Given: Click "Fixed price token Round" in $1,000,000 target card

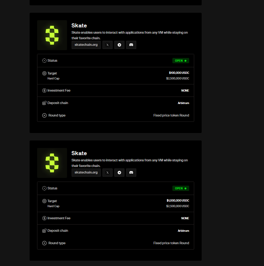Looking at the screenshot, I should tap(171, 243).
